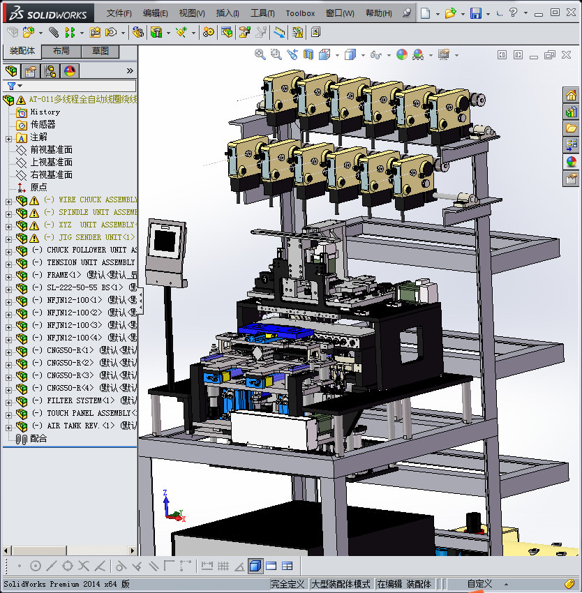The width and height of the screenshot is (582, 593).
Task: Switch to the DisplayManager color ball icon
Action: tap(69, 70)
